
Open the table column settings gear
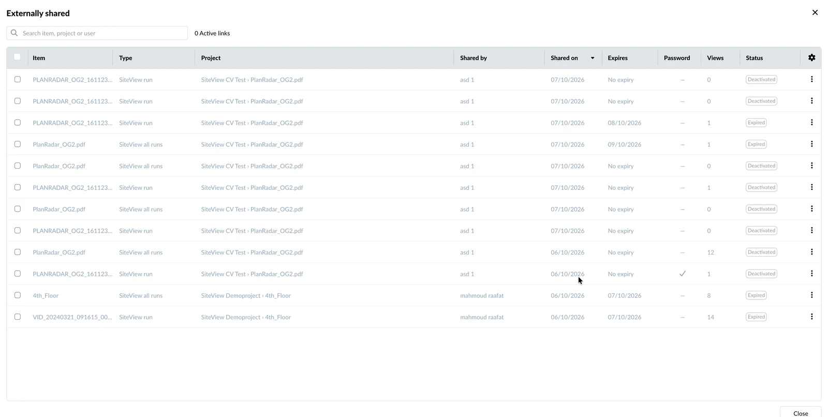click(x=811, y=57)
